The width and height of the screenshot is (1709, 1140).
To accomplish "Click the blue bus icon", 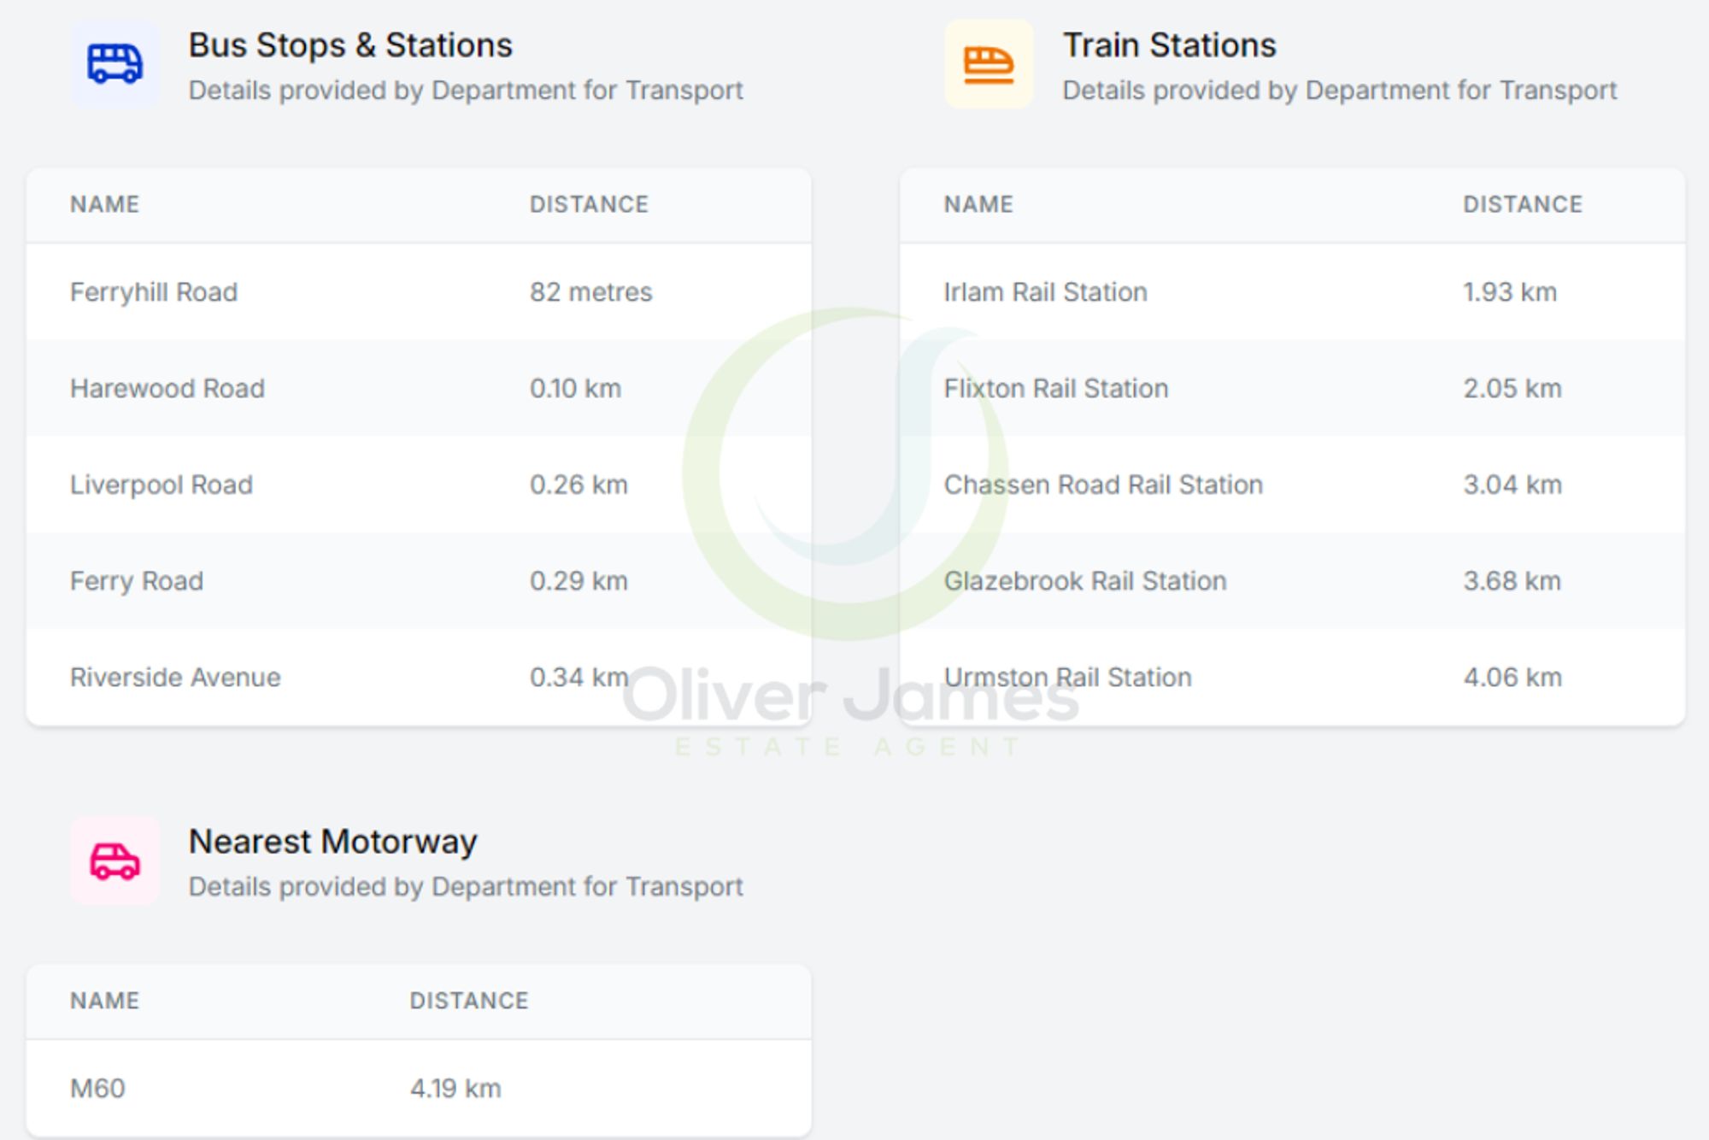I will point(115,64).
